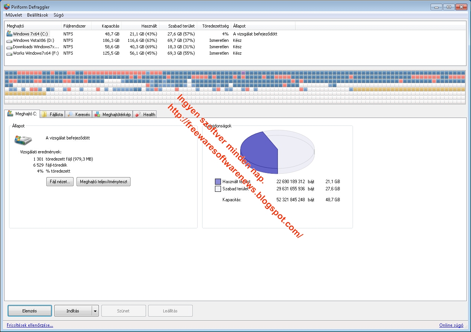This screenshot has width=471, height=332.
Task: Sort by the Fájlrendszer column header
Action: [x=77, y=26]
